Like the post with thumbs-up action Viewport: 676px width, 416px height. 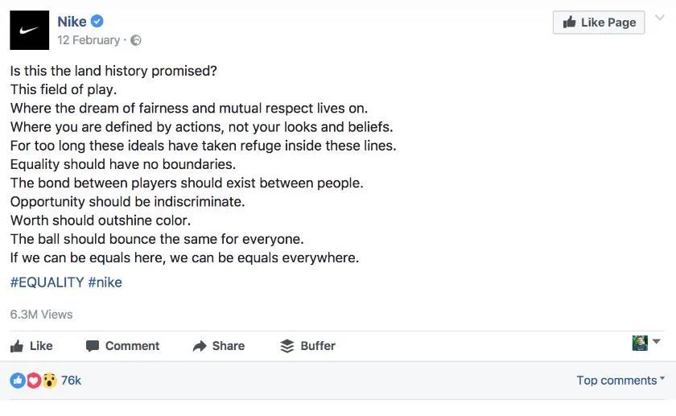(x=31, y=346)
